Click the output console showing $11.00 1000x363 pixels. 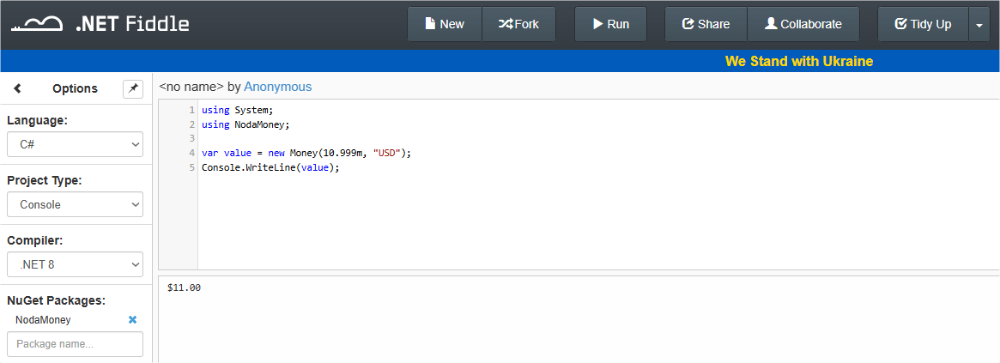point(579,319)
